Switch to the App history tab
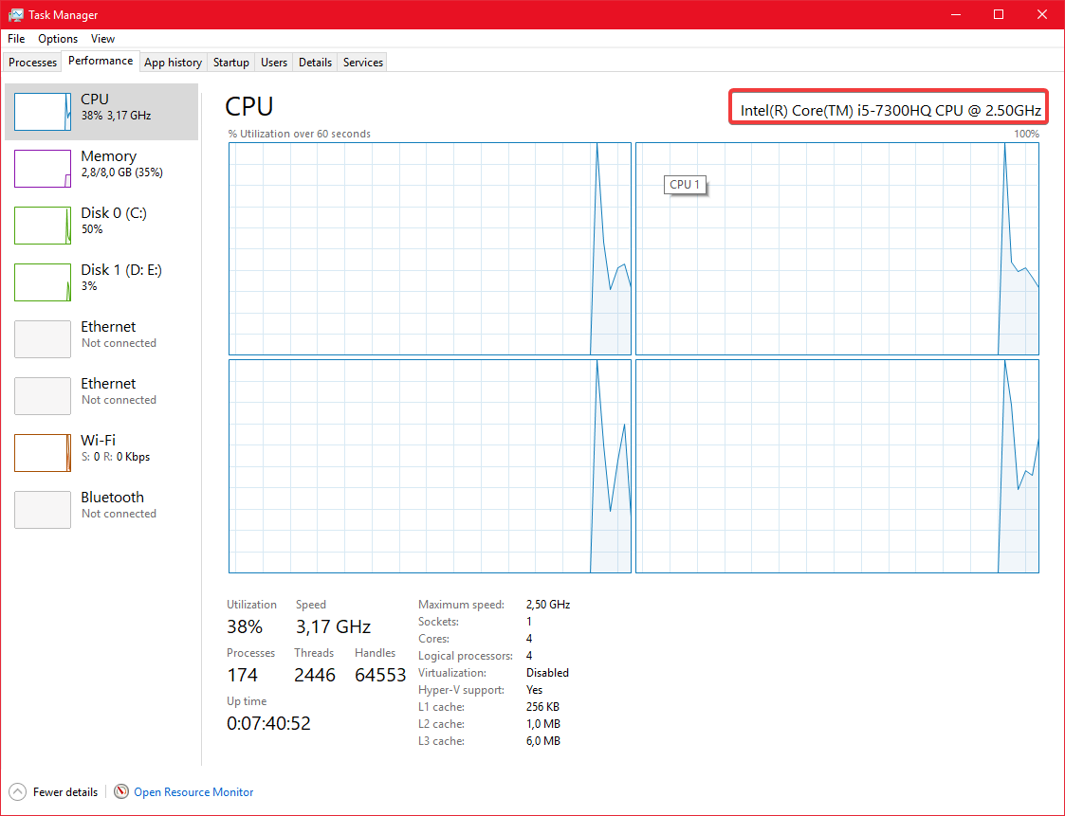The width and height of the screenshot is (1065, 816). [173, 63]
